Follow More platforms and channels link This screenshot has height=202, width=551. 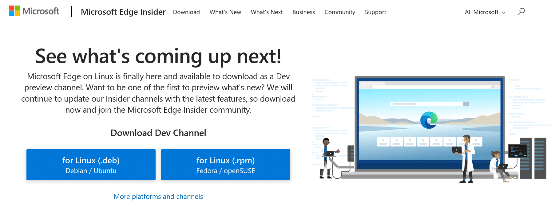click(158, 196)
